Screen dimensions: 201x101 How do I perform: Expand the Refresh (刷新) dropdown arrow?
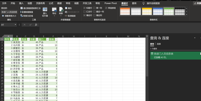[61, 16]
